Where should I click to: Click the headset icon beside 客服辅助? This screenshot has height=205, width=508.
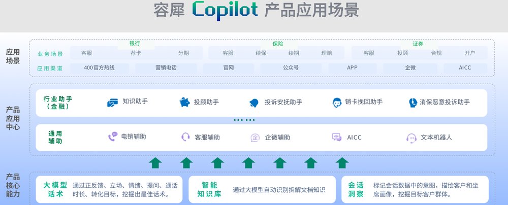185,136
